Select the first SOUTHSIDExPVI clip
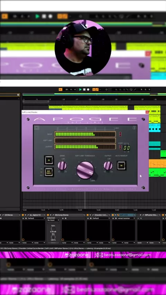 tap(55, 107)
